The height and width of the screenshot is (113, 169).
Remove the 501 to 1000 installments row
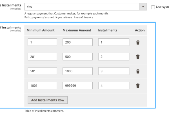pos(138,71)
